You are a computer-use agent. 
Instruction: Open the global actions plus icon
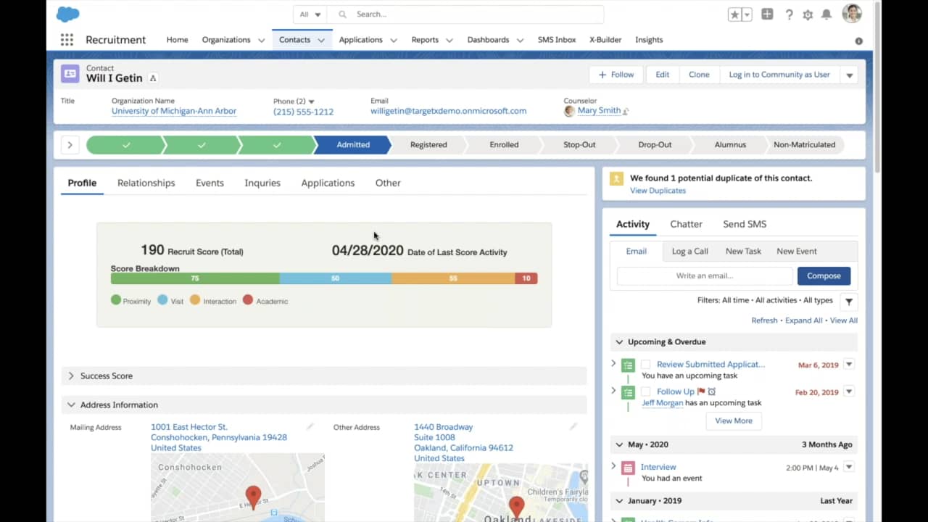point(767,14)
